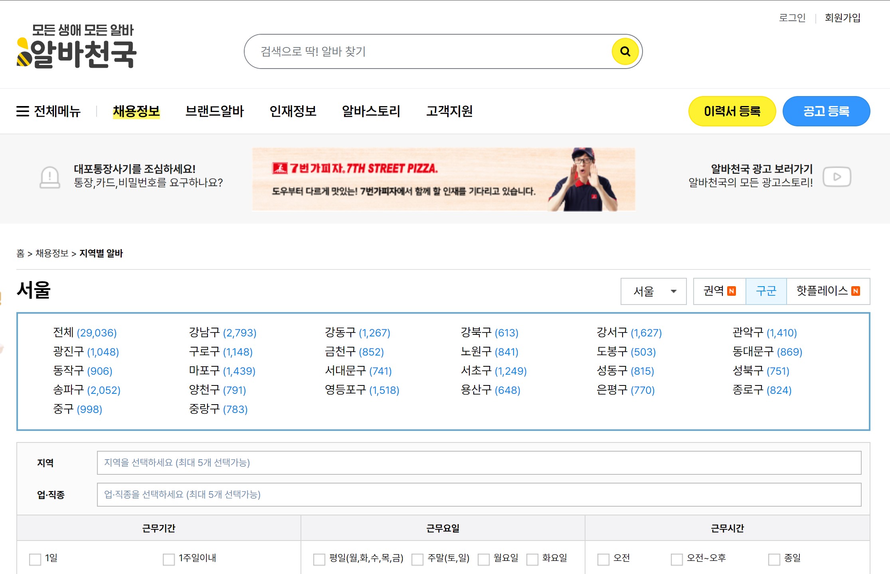The width and height of the screenshot is (890, 574).
Task: Tick the 오전~오후 work time checkbox
Action: 676,559
